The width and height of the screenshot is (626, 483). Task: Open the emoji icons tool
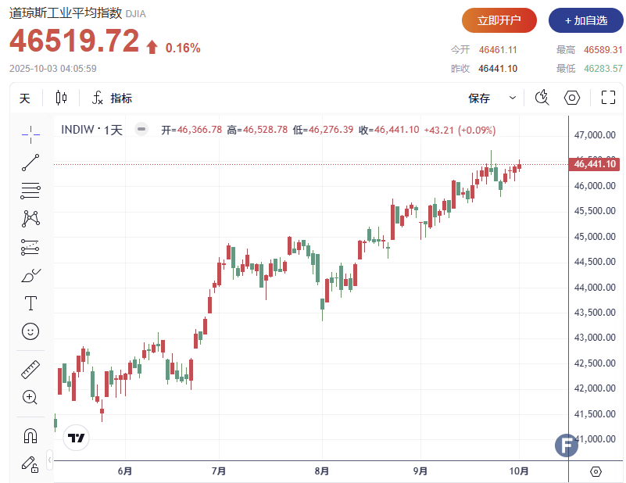click(x=30, y=331)
